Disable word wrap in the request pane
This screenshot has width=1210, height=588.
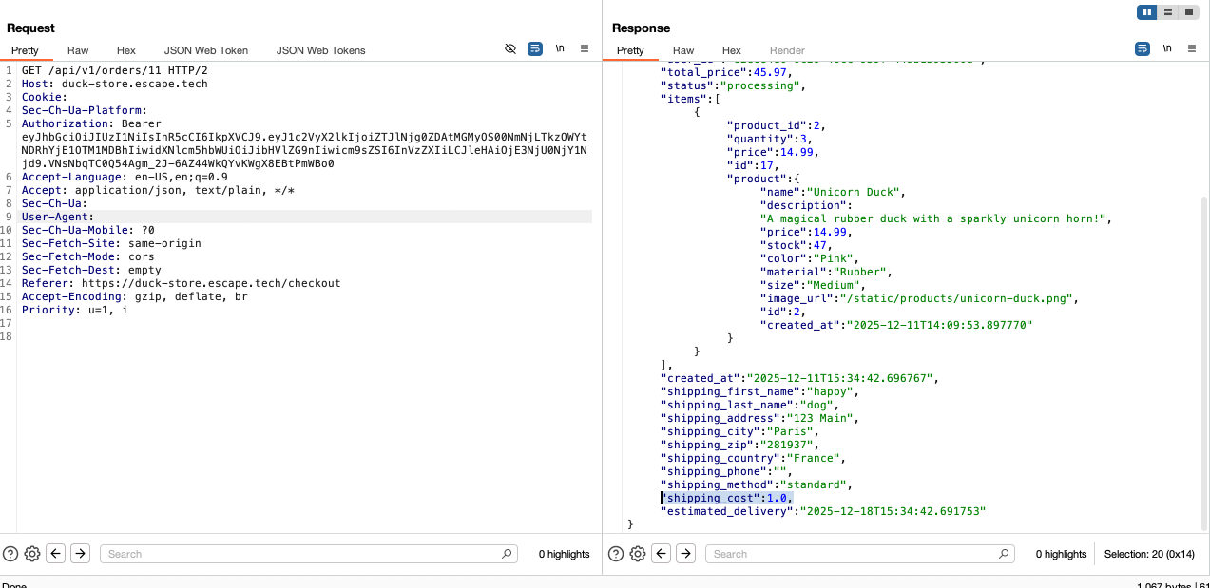[534, 48]
